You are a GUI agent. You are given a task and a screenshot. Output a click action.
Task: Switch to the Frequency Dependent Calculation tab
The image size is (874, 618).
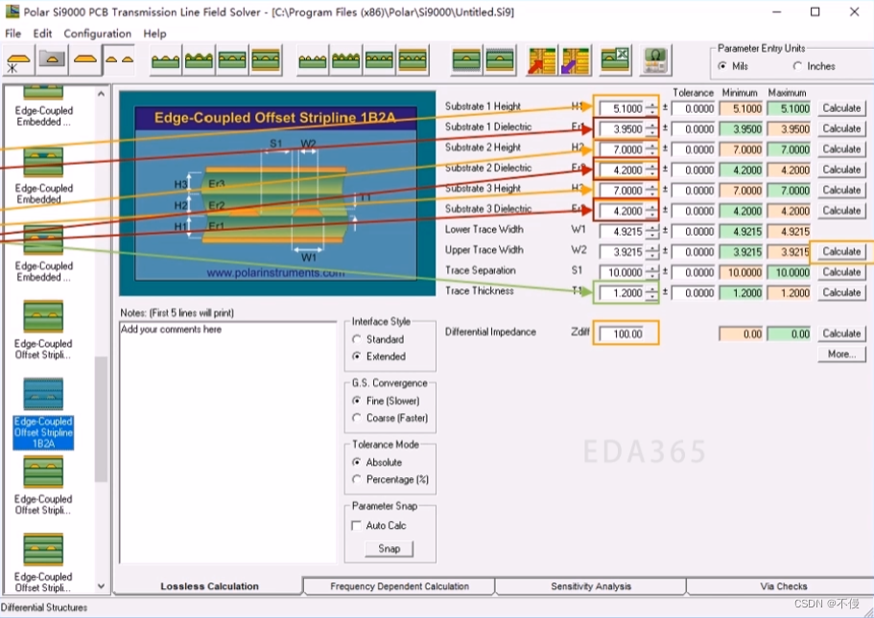[399, 586]
